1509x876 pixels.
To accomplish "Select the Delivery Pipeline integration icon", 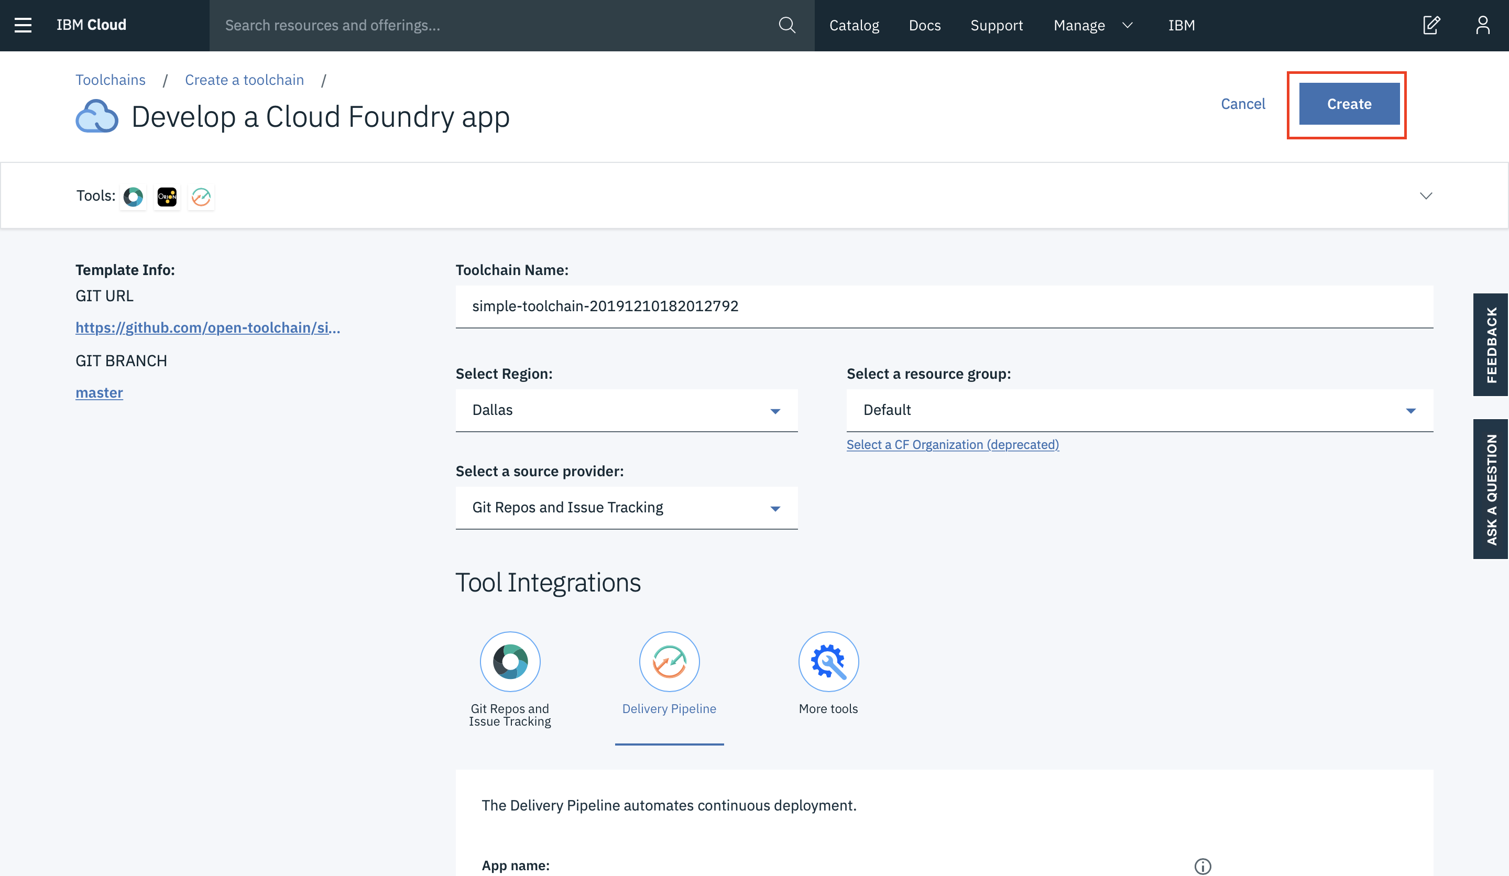I will (x=669, y=662).
